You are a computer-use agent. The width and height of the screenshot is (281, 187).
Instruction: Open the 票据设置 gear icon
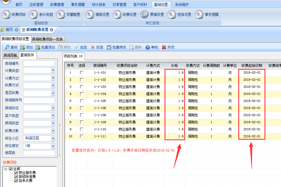tap(144, 14)
